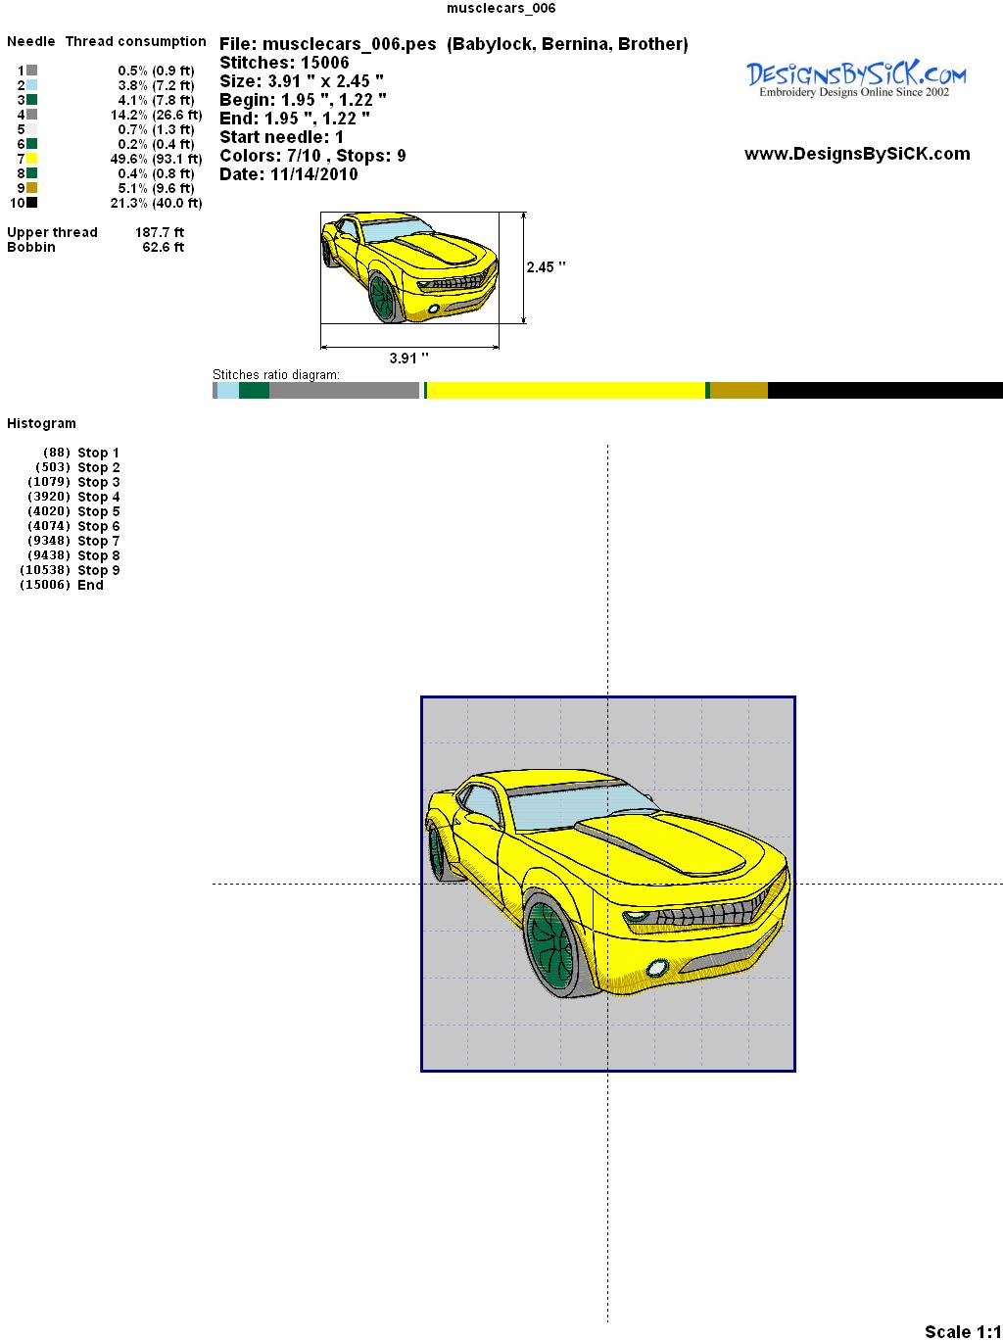Select Stop 7 in histogram list
The width and height of the screenshot is (1003, 1342).
(98, 541)
